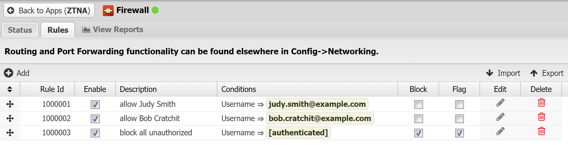The image size is (568, 149).
Task: Open the View Reports tab
Action: (x=113, y=29)
